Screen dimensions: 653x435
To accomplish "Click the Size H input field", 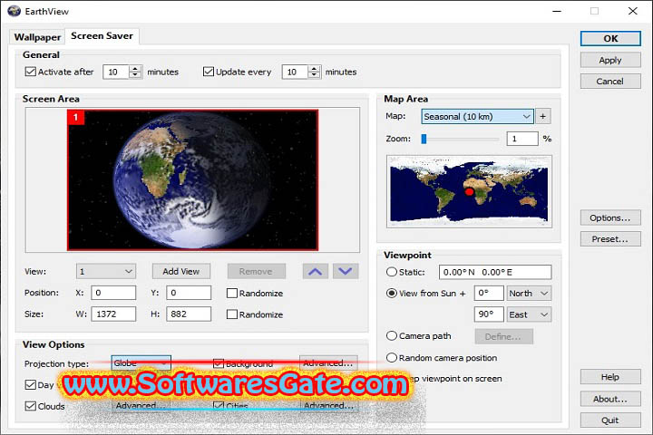I will [189, 314].
